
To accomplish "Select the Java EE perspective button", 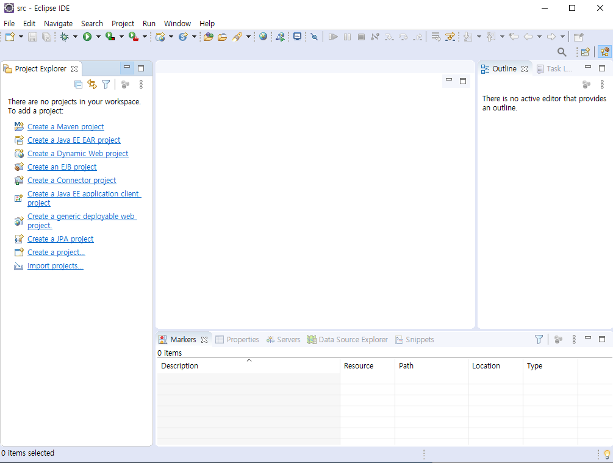I will 604,52.
